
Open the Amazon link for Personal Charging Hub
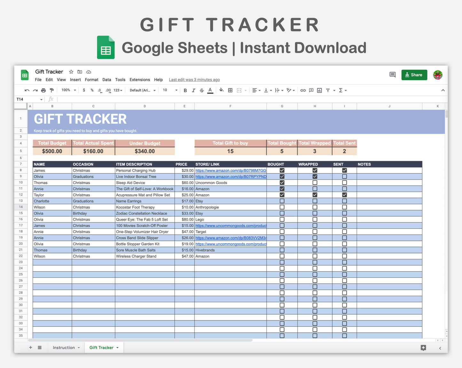tap(231, 170)
